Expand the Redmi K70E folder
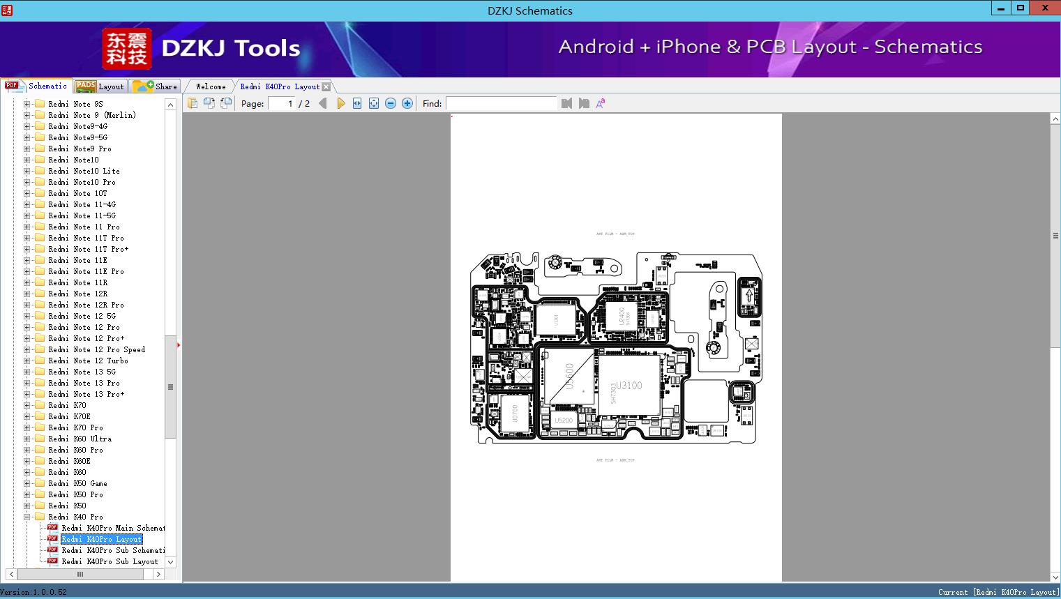The image size is (1061, 599). (27, 416)
